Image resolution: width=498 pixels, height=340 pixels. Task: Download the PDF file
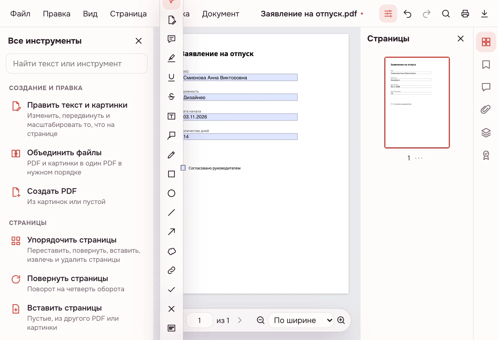(484, 14)
